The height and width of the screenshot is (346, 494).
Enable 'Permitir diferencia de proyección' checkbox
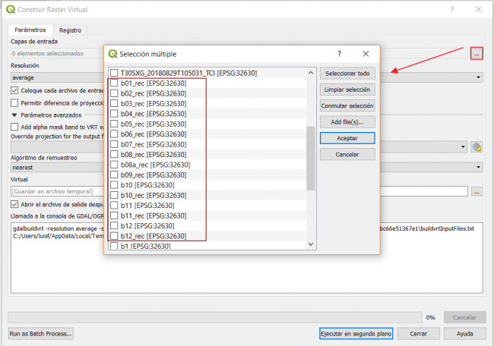(x=14, y=103)
